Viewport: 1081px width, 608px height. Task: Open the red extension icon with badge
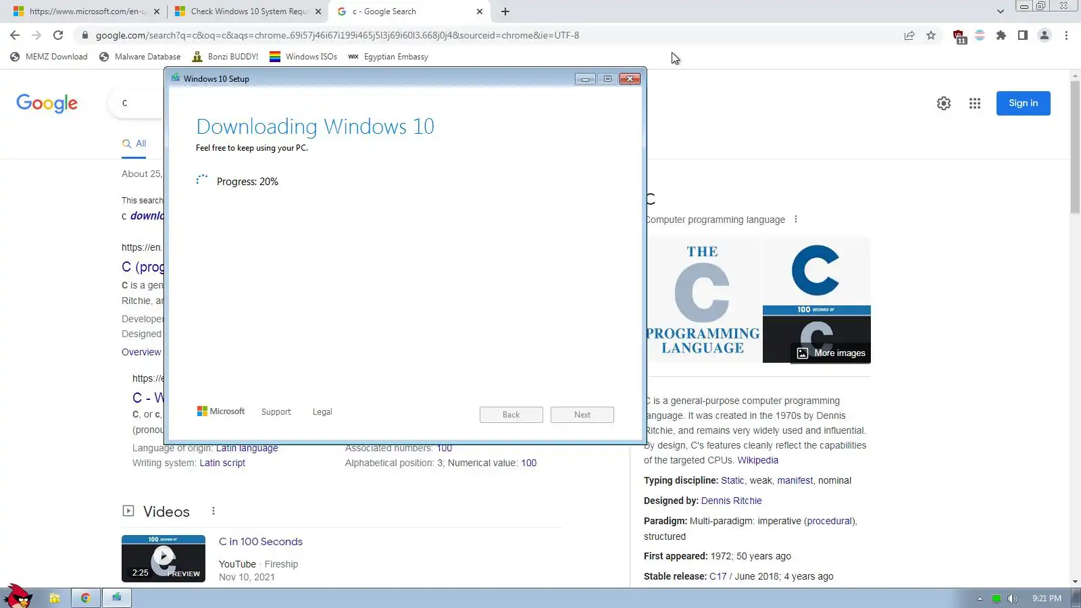coord(959,36)
